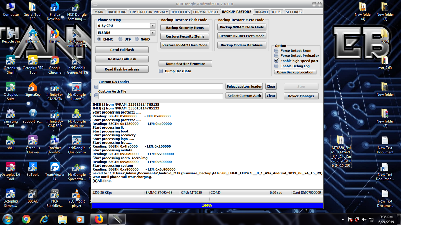Select the NAND radio button
The width and height of the screenshot is (431, 225).
tap(137, 39)
